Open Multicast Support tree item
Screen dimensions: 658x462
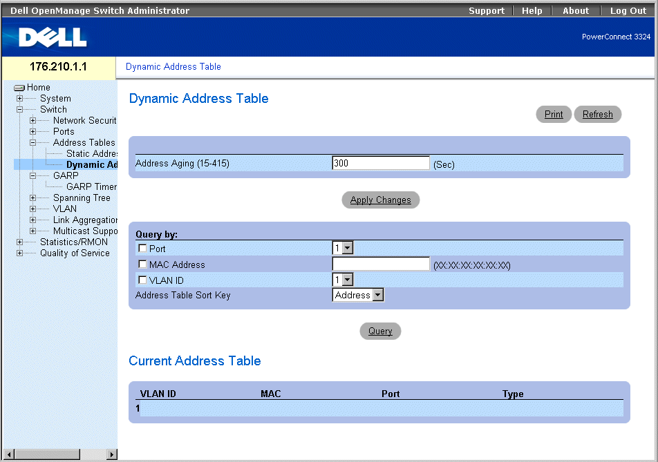pyautogui.click(x=85, y=231)
